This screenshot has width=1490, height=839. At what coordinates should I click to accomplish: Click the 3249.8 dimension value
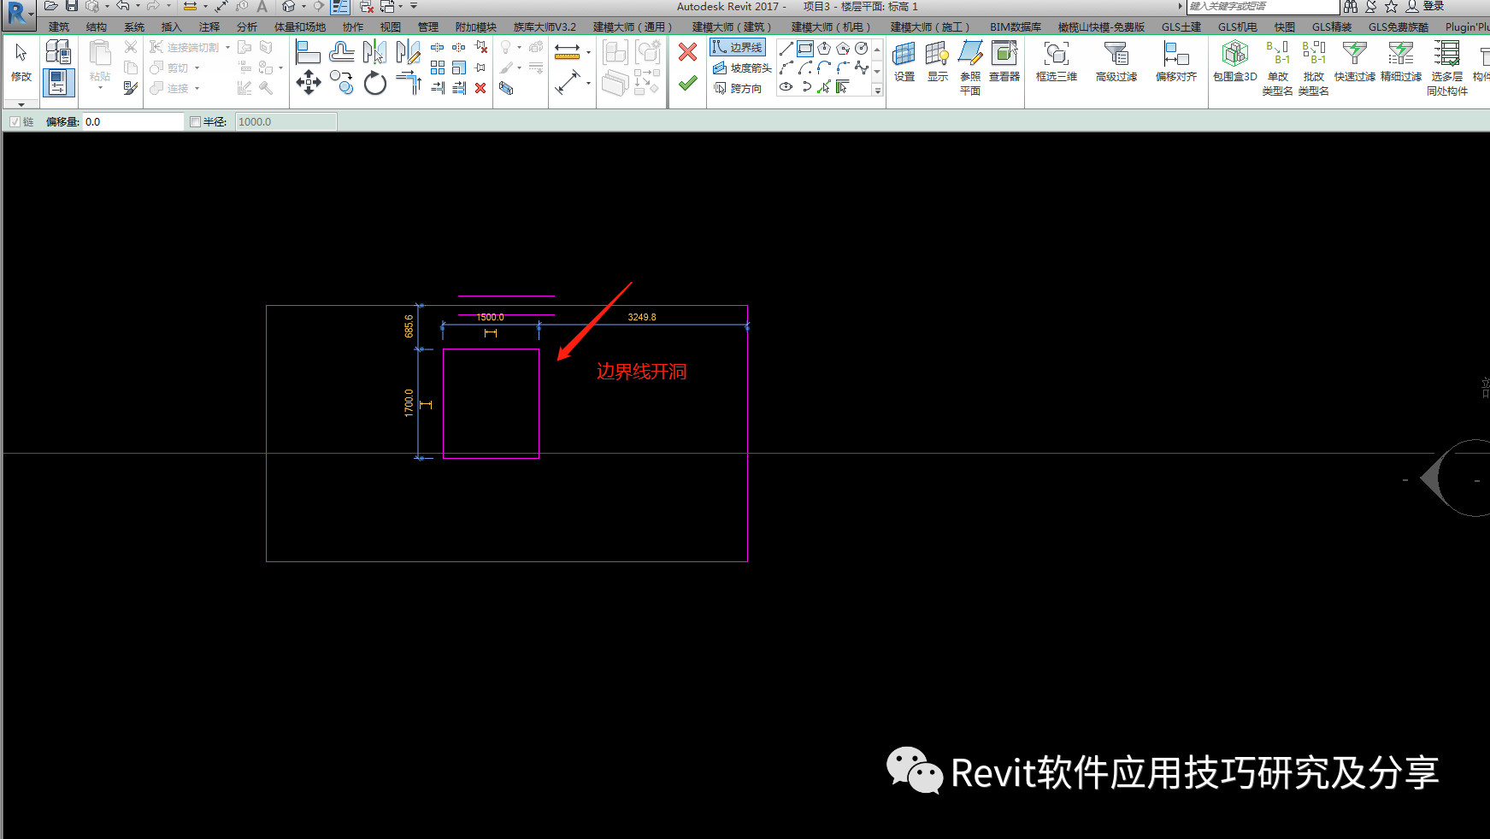click(x=642, y=317)
